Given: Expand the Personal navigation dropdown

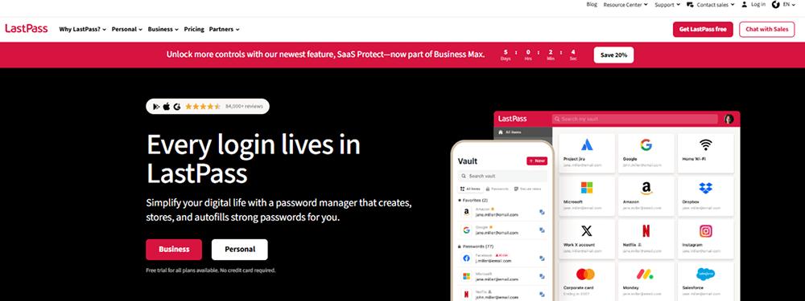Looking at the screenshot, I should point(127,29).
